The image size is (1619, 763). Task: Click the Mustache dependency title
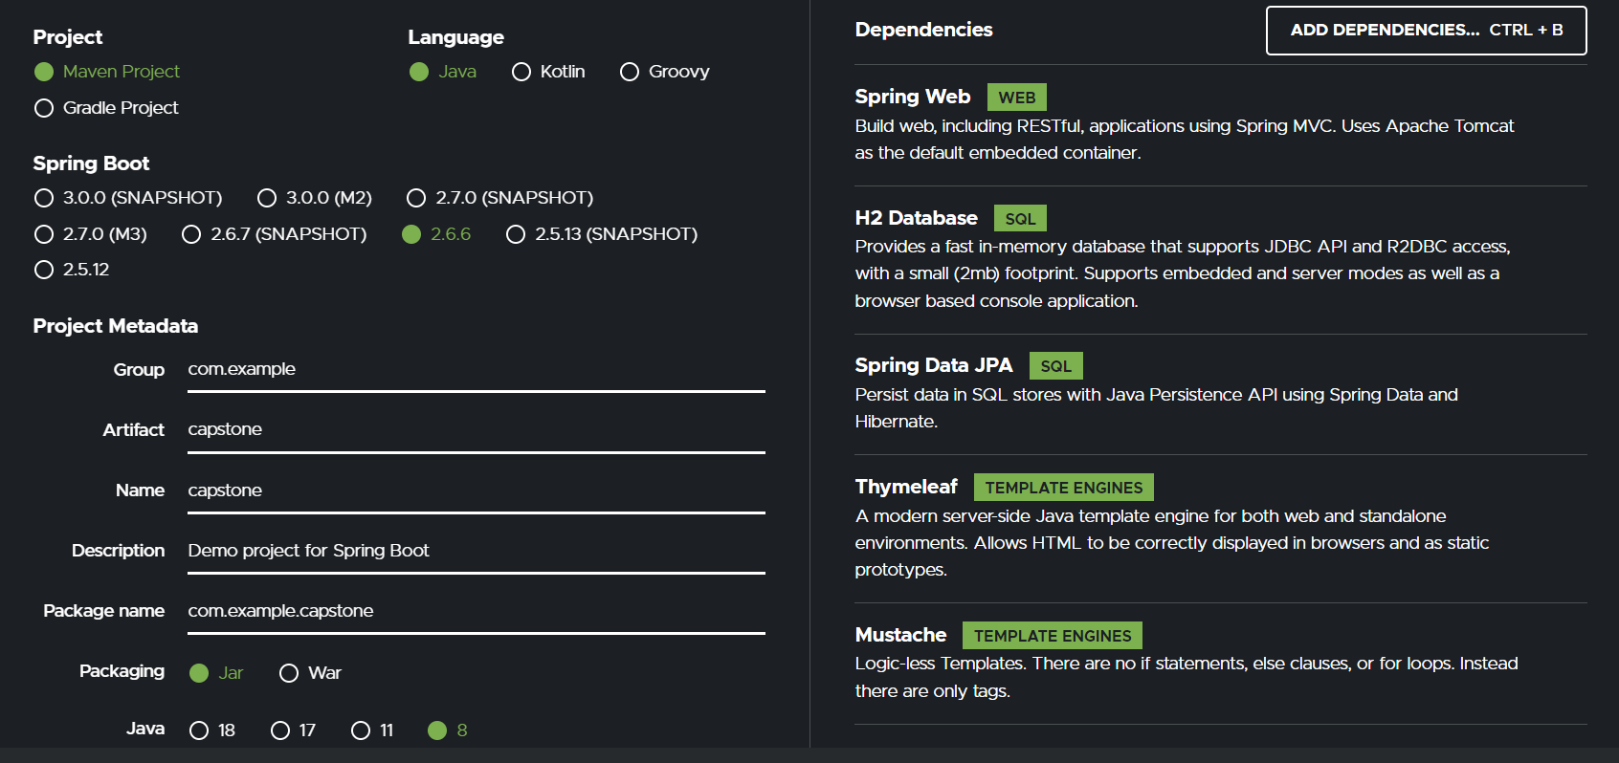(x=900, y=635)
